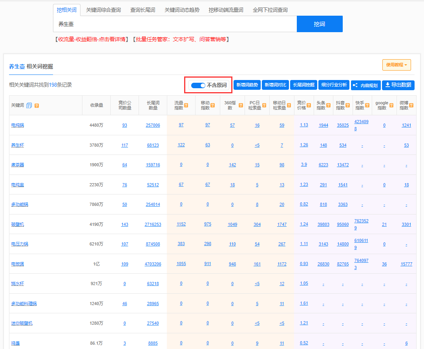Click google index 36 for 电饭煲

coord(384,264)
